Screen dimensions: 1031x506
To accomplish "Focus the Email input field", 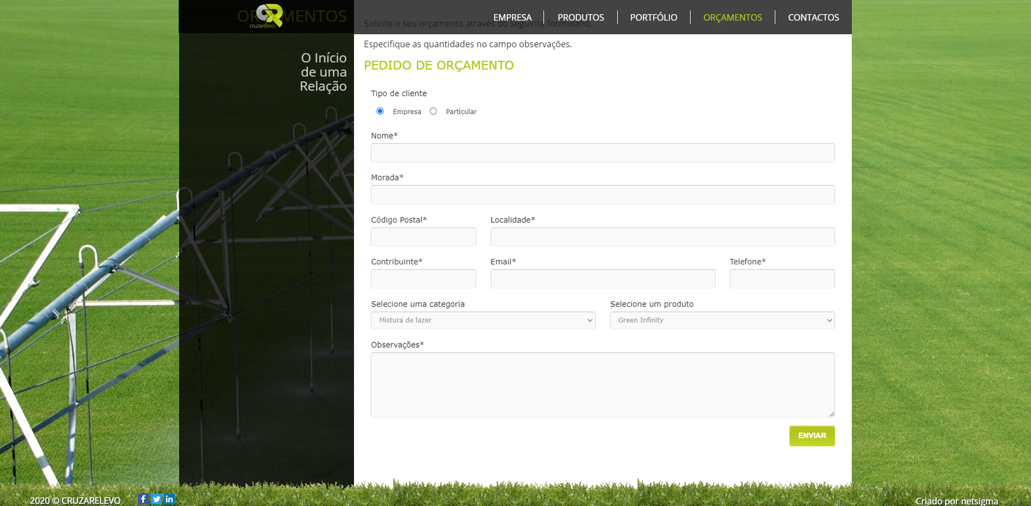I will [x=603, y=278].
